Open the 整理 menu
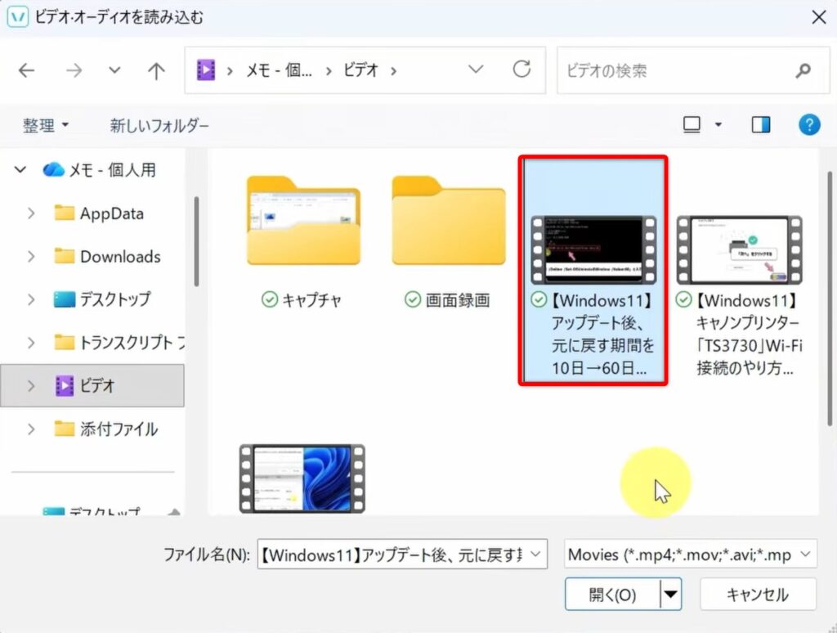The height and width of the screenshot is (633, 837). point(46,125)
